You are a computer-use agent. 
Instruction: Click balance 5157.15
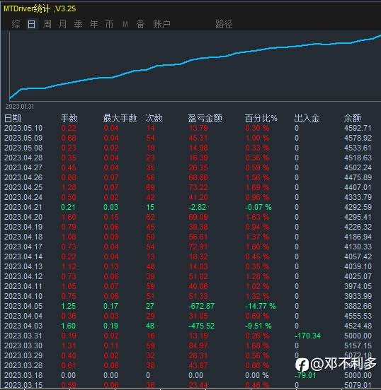[x=358, y=345]
